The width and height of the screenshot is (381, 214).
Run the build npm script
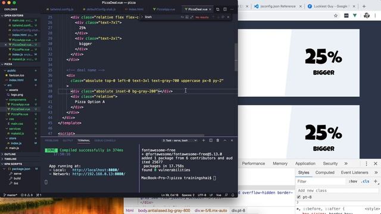pyautogui.click(x=17, y=178)
